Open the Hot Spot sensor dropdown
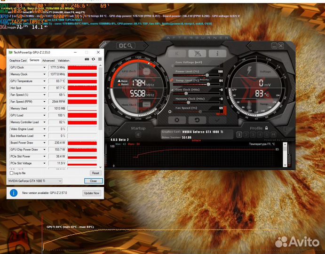The width and height of the screenshot is (325, 254). (x=44, y=88)
